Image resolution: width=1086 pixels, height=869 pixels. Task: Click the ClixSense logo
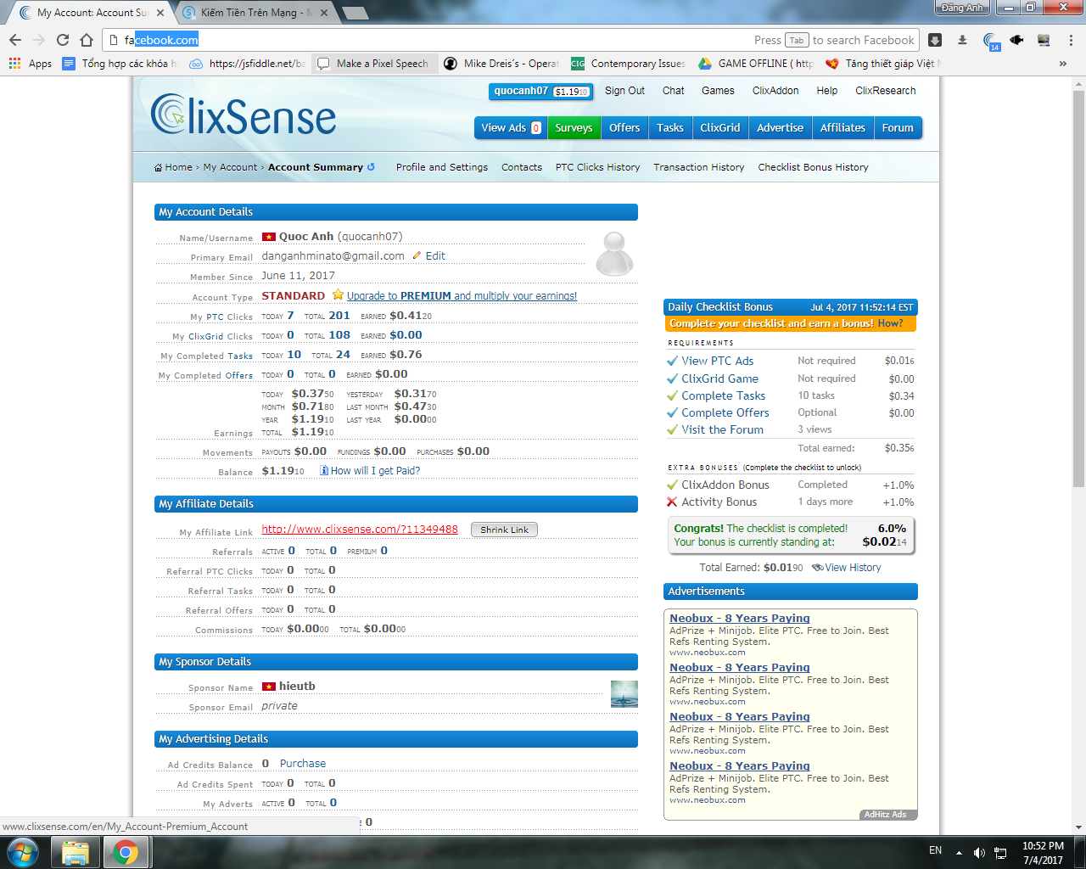pyautogui.click(x=244, y=115)
